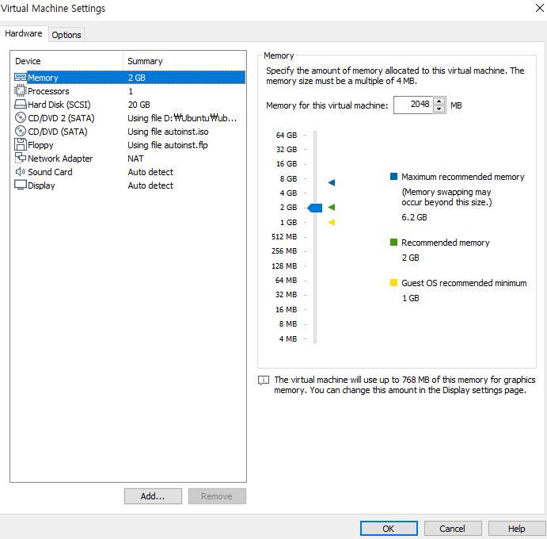
Task: Click the Cancel button
Action: tap(453, 529)
